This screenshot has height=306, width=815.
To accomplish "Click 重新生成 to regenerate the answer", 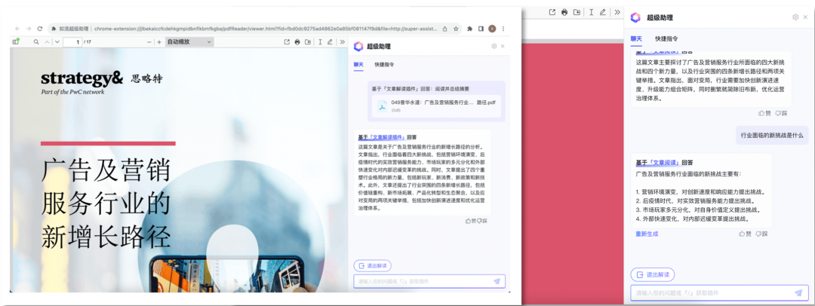I will pyautogui.click(x=647, y=234).
